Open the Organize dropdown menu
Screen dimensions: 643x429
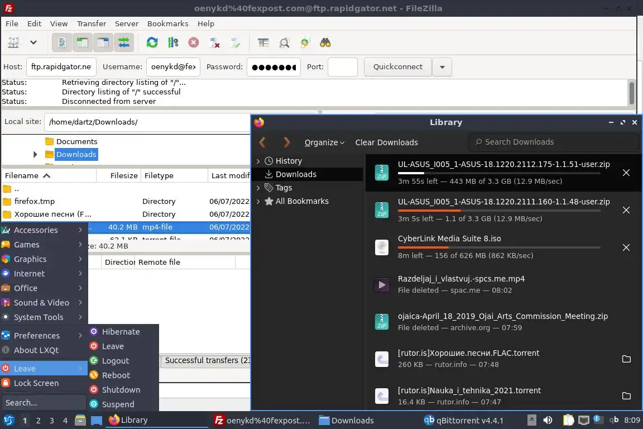click(x=324, y=142)
